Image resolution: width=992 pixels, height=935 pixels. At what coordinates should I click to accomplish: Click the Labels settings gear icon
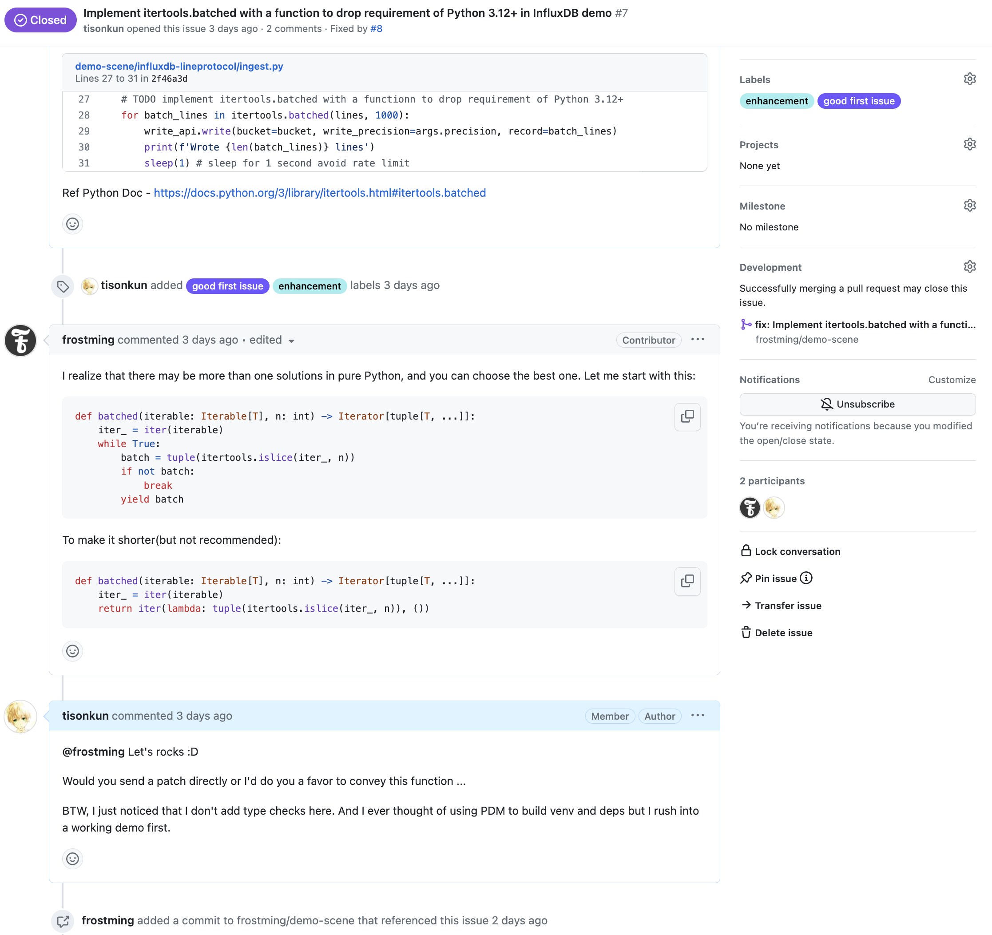tap(969, 79)
